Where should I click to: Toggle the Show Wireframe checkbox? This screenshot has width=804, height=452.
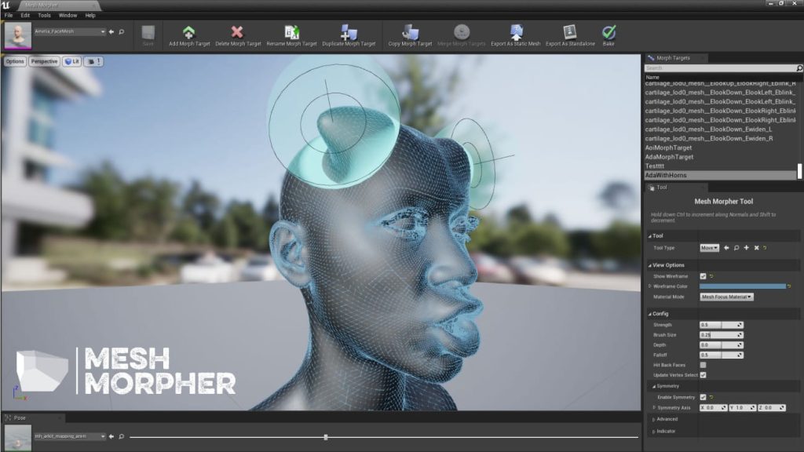[x=703, y=276]
